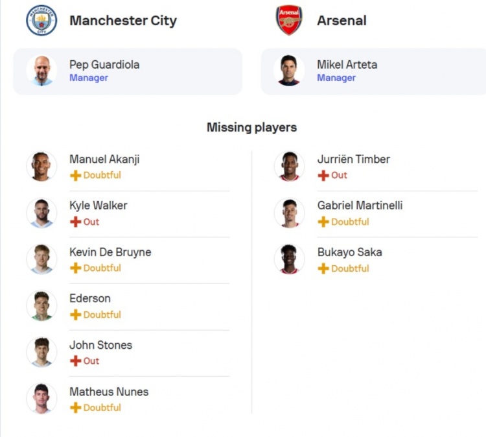The height and width of the screenshot is (437, 486).
Task: Click Ederson's player avatar
Action: [41, 305]
